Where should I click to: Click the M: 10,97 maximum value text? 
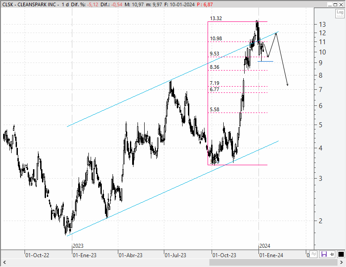pos(134,4)
